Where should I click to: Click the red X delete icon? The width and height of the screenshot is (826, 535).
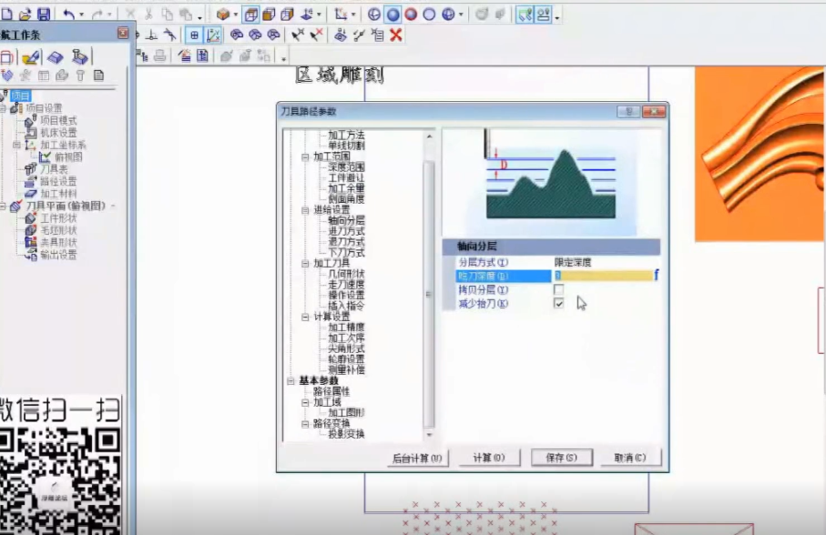tap(396, 35)
